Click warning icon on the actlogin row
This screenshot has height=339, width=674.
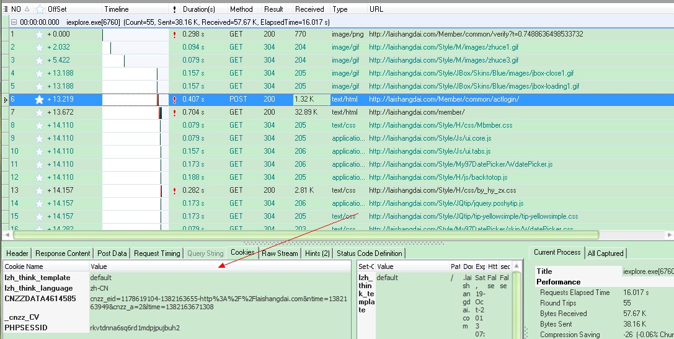pyautogui.click(x=174, y=100)
